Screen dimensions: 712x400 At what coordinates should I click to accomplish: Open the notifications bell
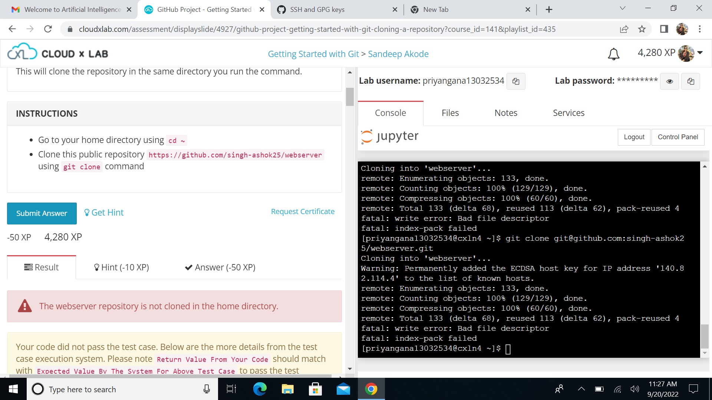(613, 54)
